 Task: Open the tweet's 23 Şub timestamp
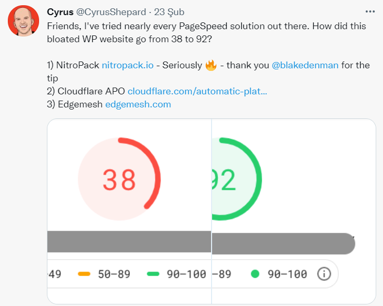pyautogui.click(x=169, y=12)
